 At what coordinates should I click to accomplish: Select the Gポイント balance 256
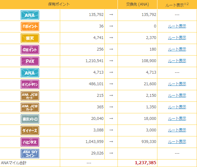point(100,49)
